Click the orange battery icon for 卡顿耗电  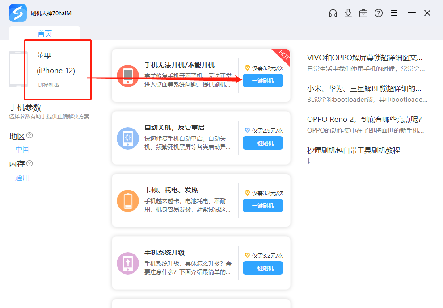point(128,200)
